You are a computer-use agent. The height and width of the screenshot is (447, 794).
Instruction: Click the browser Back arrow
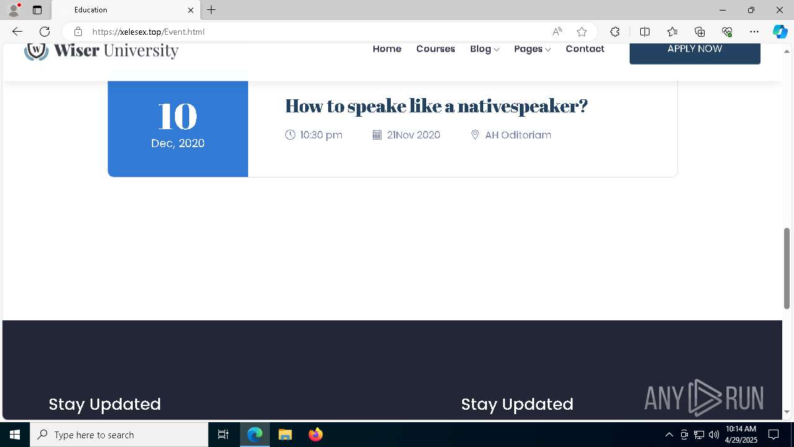click(x=17, y=32)
